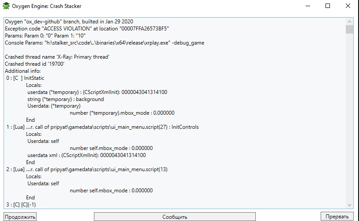Image resolution: width=359 pixels, height=221 pixels.
Task: Click the Oxygen Engine: Crash Stacker title
Action: pyautogui.click(x=46, y=6)
